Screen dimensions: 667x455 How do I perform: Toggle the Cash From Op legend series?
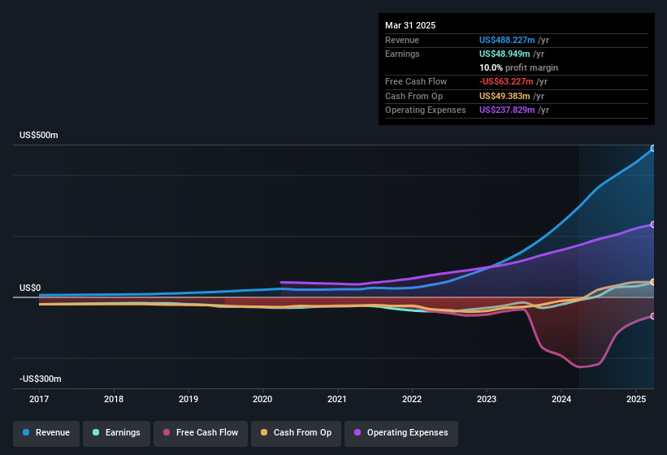click(x=296, y=433)
